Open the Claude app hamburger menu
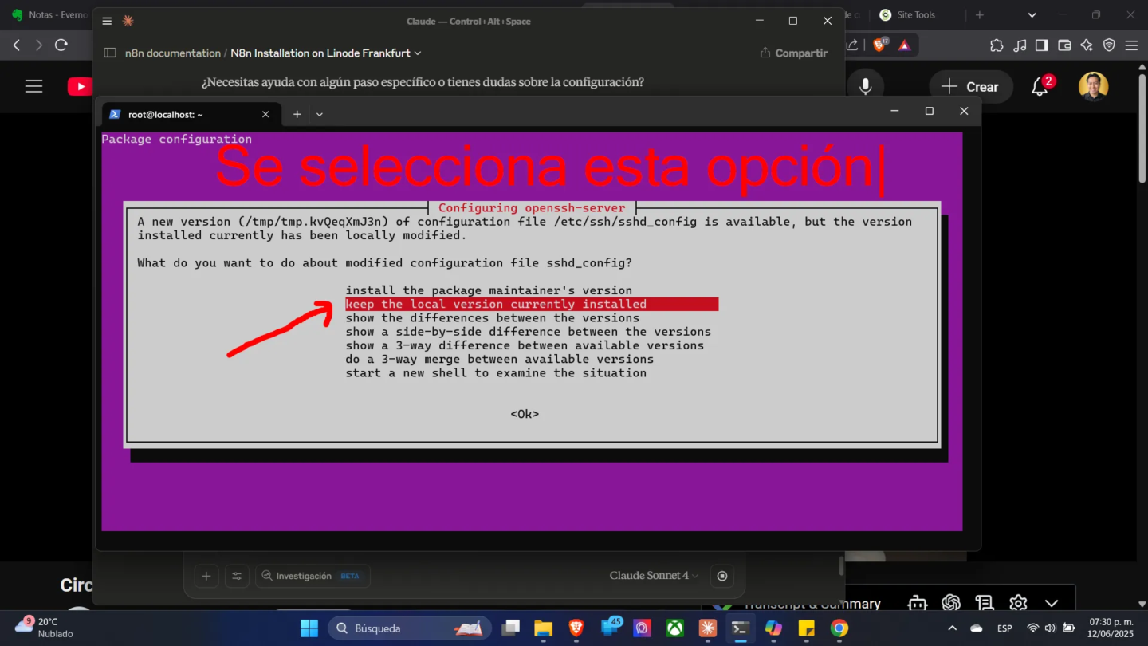This screenshot has width=1148, height=646. coord(107,22)
